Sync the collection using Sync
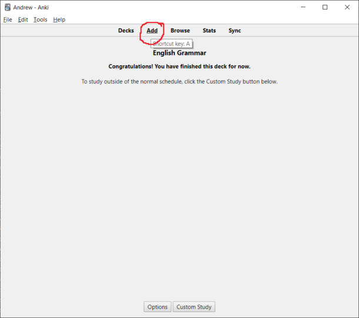This screenshot has height=318, width=359. click(x=235, y=31)
